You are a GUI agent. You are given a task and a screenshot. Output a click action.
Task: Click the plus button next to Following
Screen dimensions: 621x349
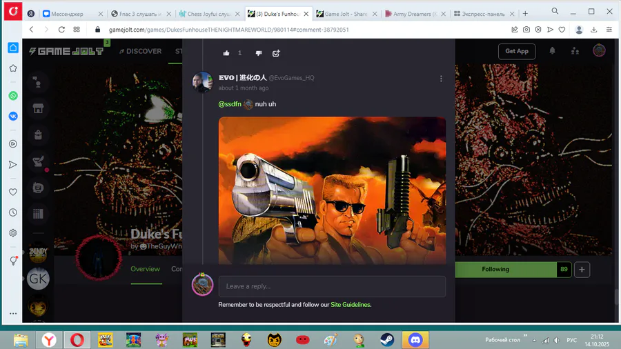pos(582,270)
